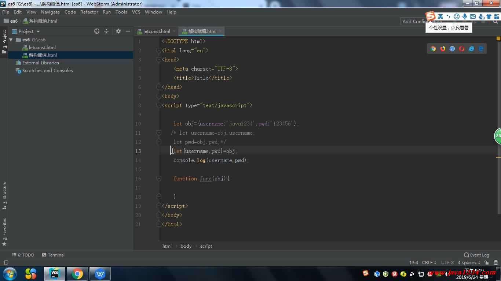501x281 pixels.
Task: Collapse the script tag fold on line 8
Action: click(159, 105)
